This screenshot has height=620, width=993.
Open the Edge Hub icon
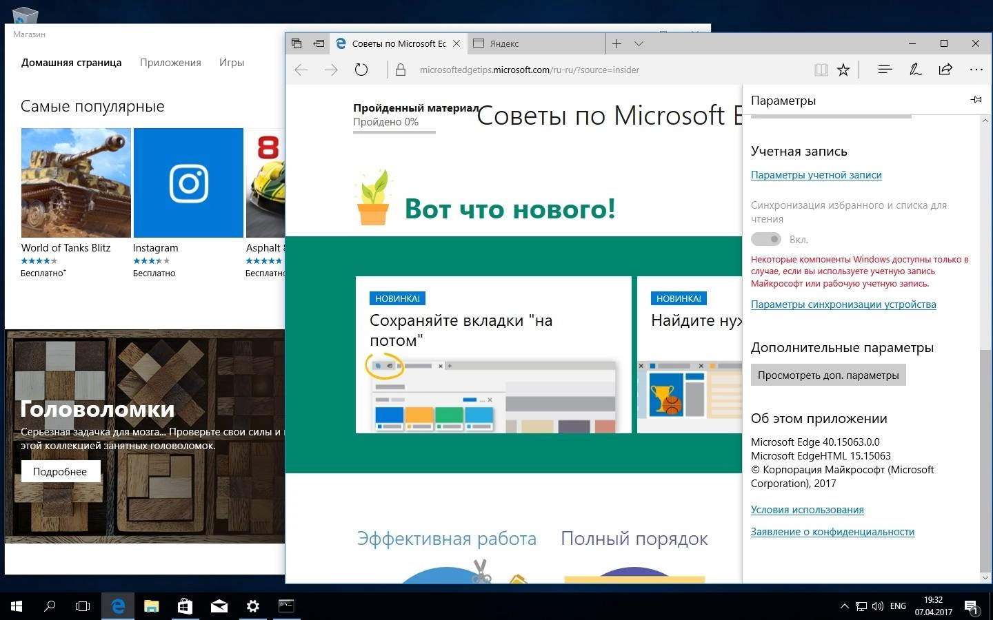pyautogui.click(x=885, y=70)
